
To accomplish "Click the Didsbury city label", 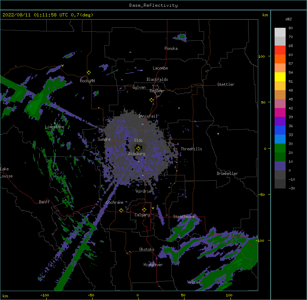I will click(x=137, y=154).
